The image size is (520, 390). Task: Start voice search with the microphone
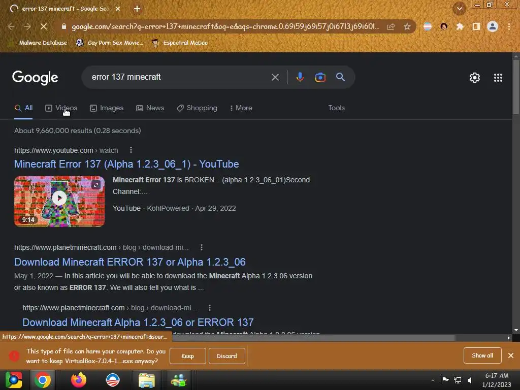click(300, 77)
